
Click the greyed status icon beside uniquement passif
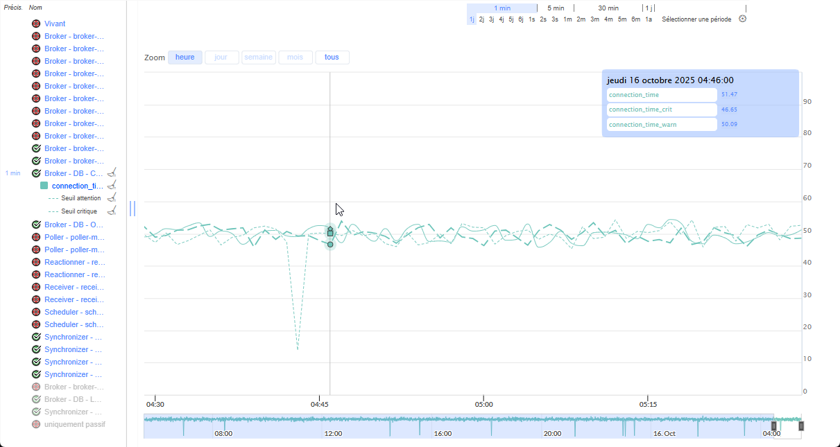pyautogui.click(x=36, y=424)
